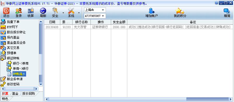Screen dimensions: 234x102
Task: Sort by 银行名称 column header
Action: pyautogui.click(x=81, y=22)
